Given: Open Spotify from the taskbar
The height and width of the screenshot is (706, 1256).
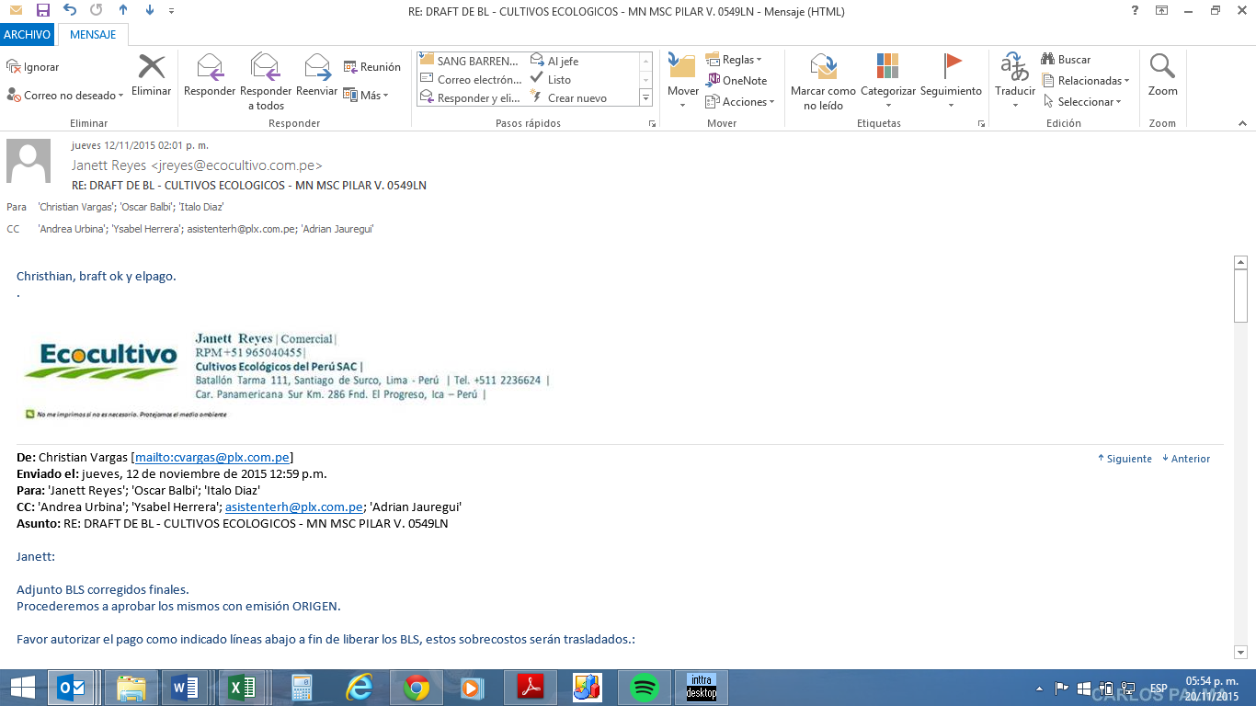Looking at the screenshot, I should tap(645, 688).
